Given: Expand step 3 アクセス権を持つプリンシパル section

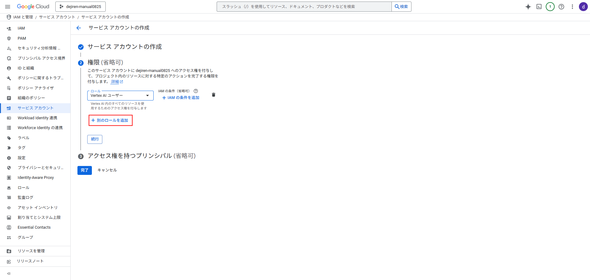Looking at the screenshot, I should pos(141,156).
